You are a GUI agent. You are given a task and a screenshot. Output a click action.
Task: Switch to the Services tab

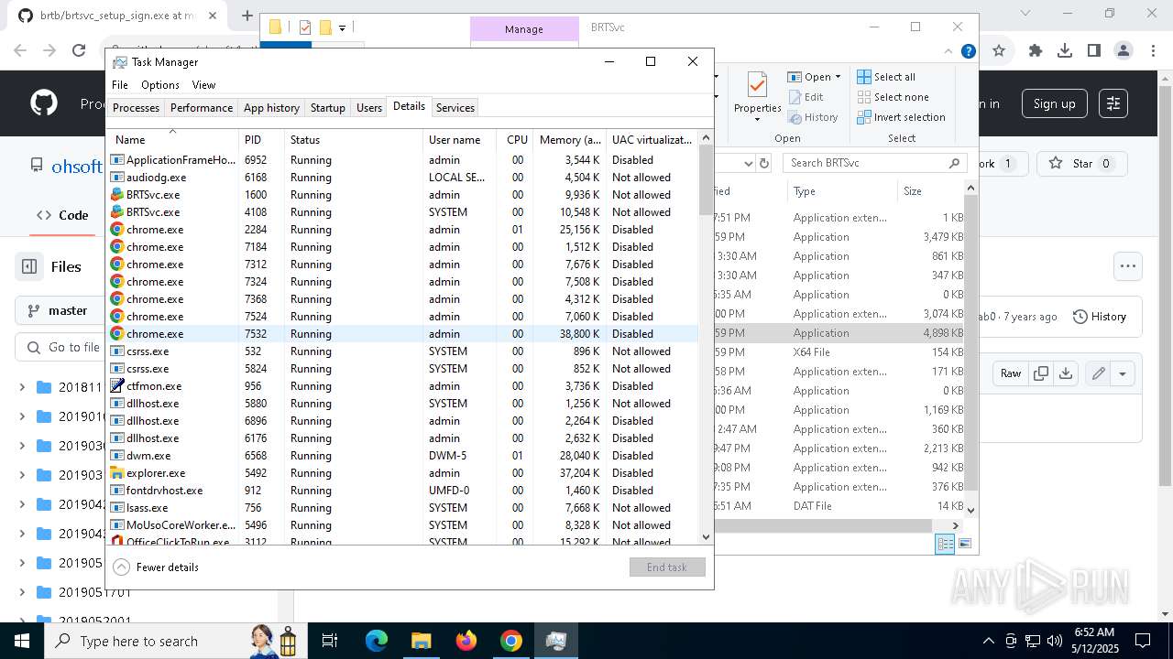click(455, 108)
